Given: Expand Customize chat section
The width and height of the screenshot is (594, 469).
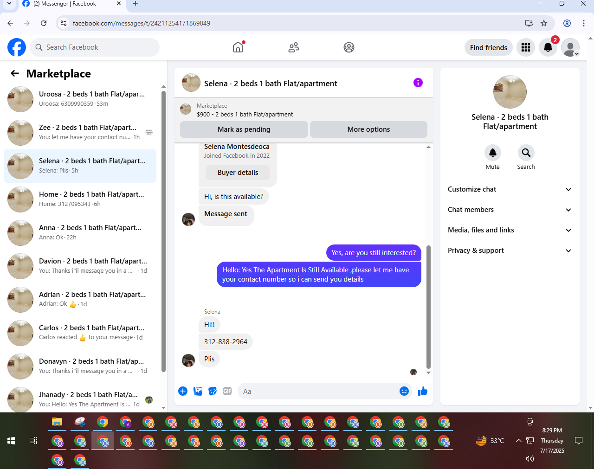Looking at the screenshot, I should point(510,189).
